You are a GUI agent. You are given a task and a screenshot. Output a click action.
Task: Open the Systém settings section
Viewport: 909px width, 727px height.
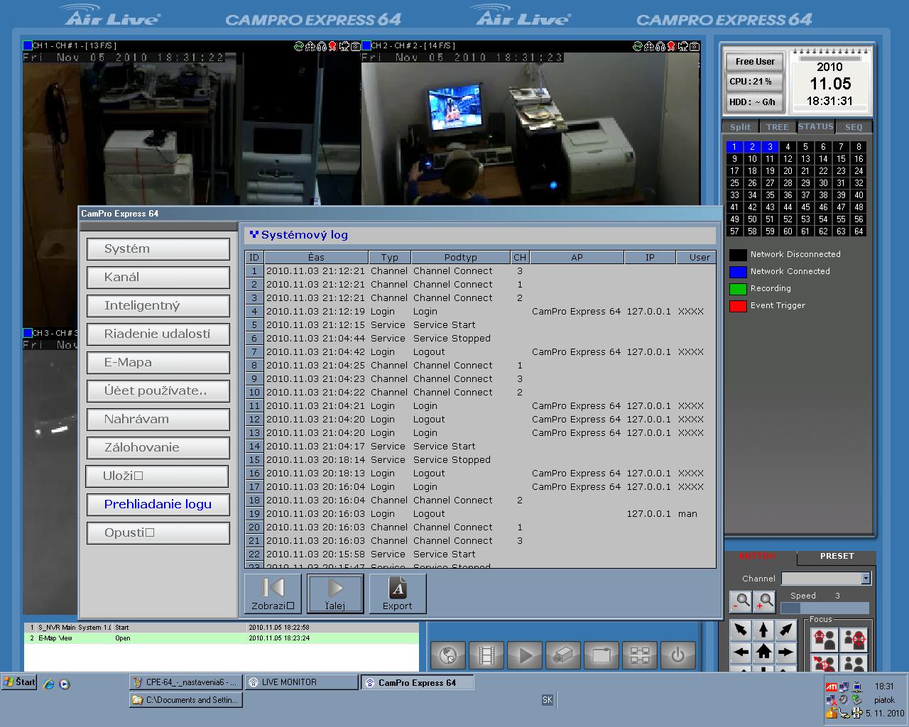pyautogui.click(x=158, y=249)
